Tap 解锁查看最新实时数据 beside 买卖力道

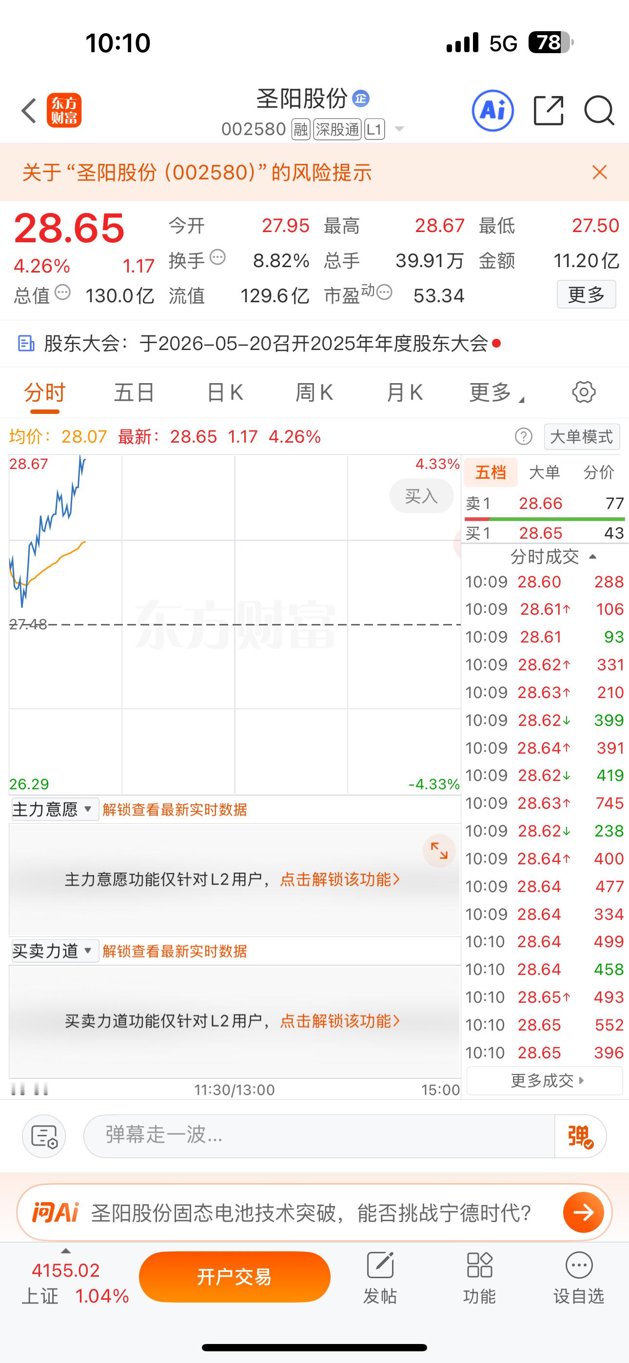coord(175,952)
